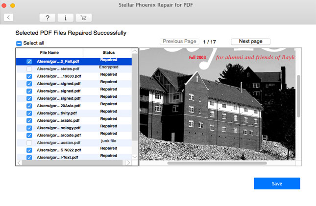Select the /Users/gor..._19633.pdf file name
The width and height of the screenshot is (316, 206).
[x=59, y=76]
